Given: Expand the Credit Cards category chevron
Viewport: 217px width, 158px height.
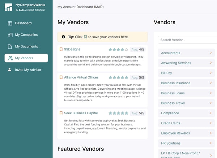Looking at the screenshot, I should 211,123.
